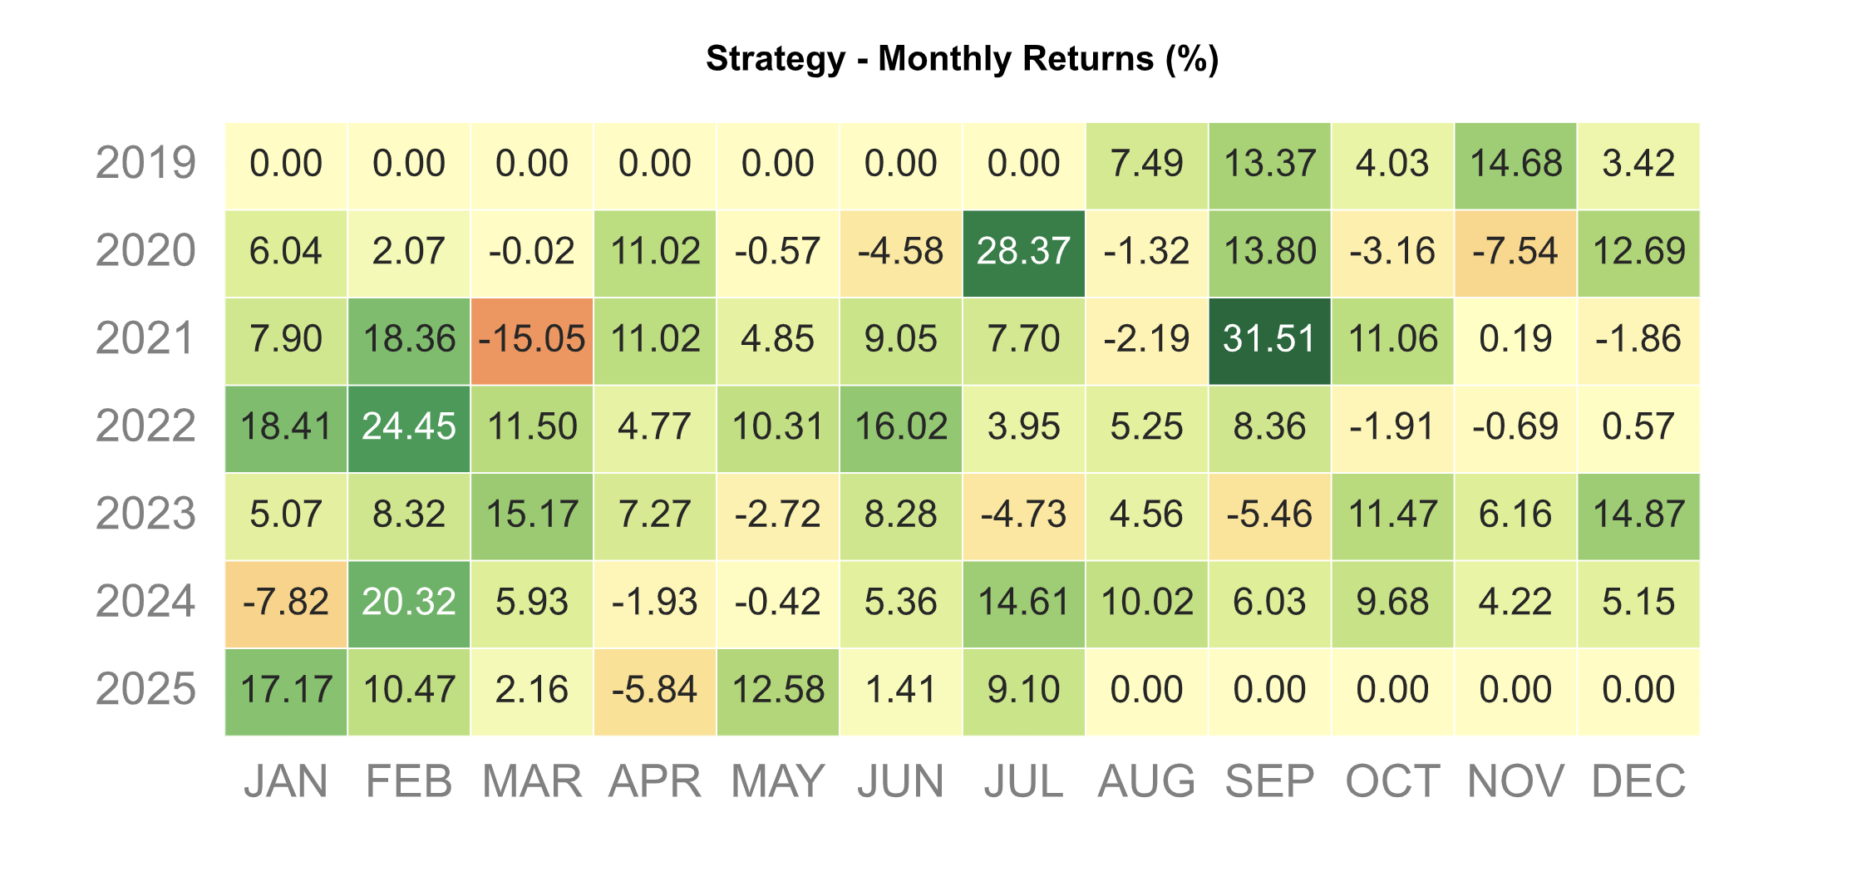The image size is (1857, 896).
Task: Pick the -5.84 cell in April 2025
Action: 655,691
